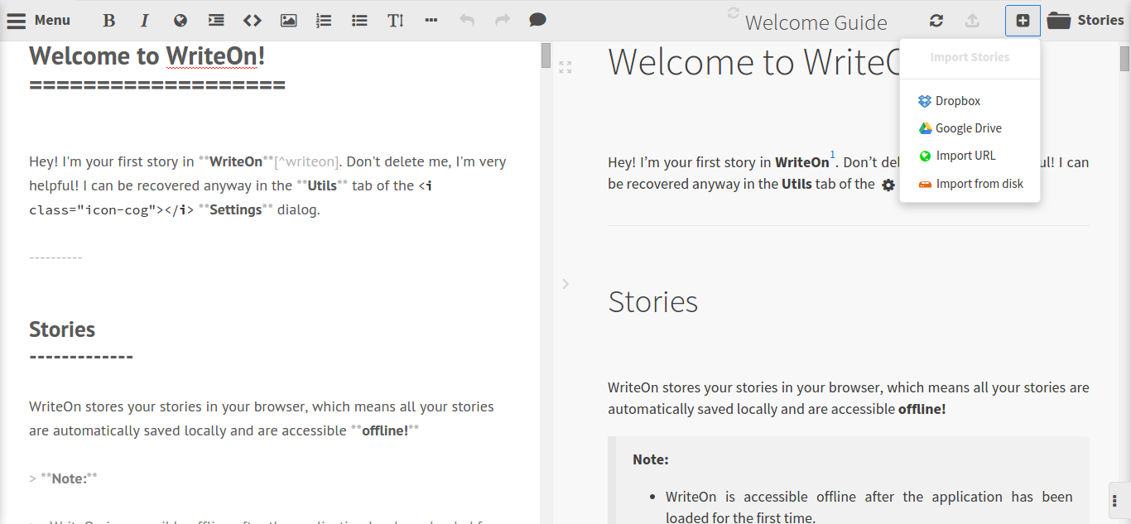Apply italic formatting
This screenshot has width=1131, height=524.
point(145,21)
